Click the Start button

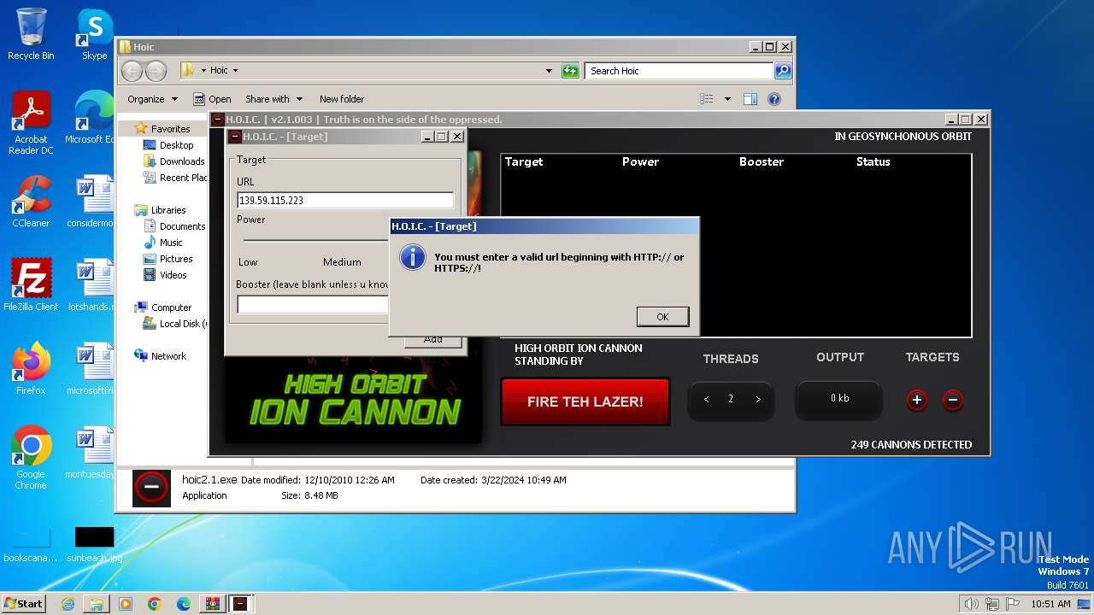23,603
